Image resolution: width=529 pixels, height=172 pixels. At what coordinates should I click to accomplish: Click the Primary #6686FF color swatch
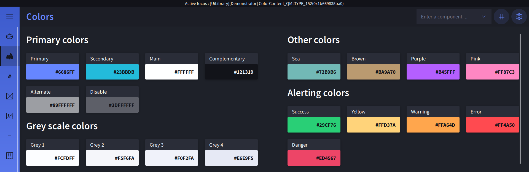click(53, 72)
